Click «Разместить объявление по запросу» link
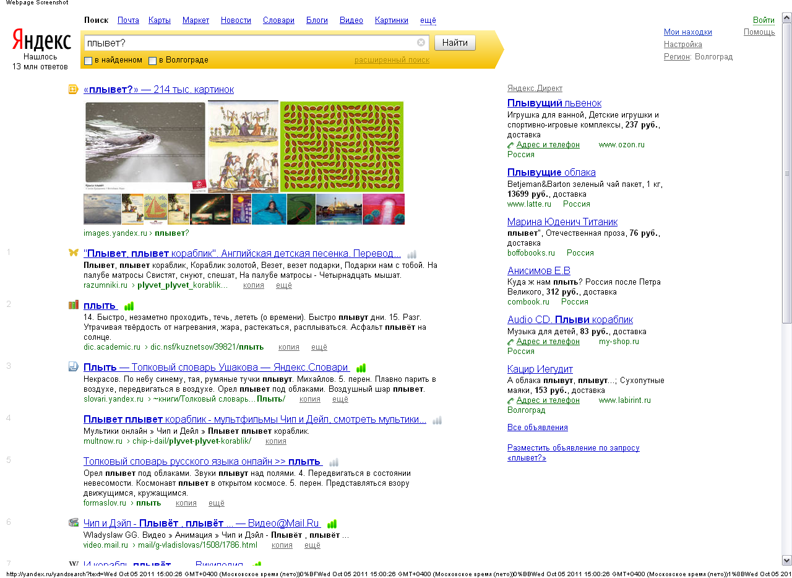The width and height of the screenshot is (792, 578). [573, 452]
